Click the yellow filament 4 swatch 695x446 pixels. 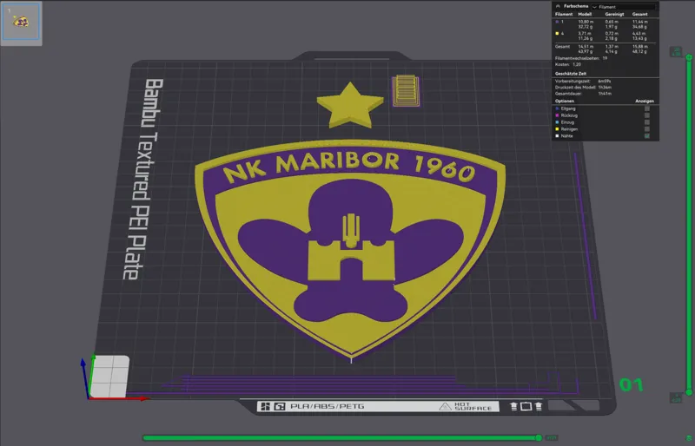point(557,33)
